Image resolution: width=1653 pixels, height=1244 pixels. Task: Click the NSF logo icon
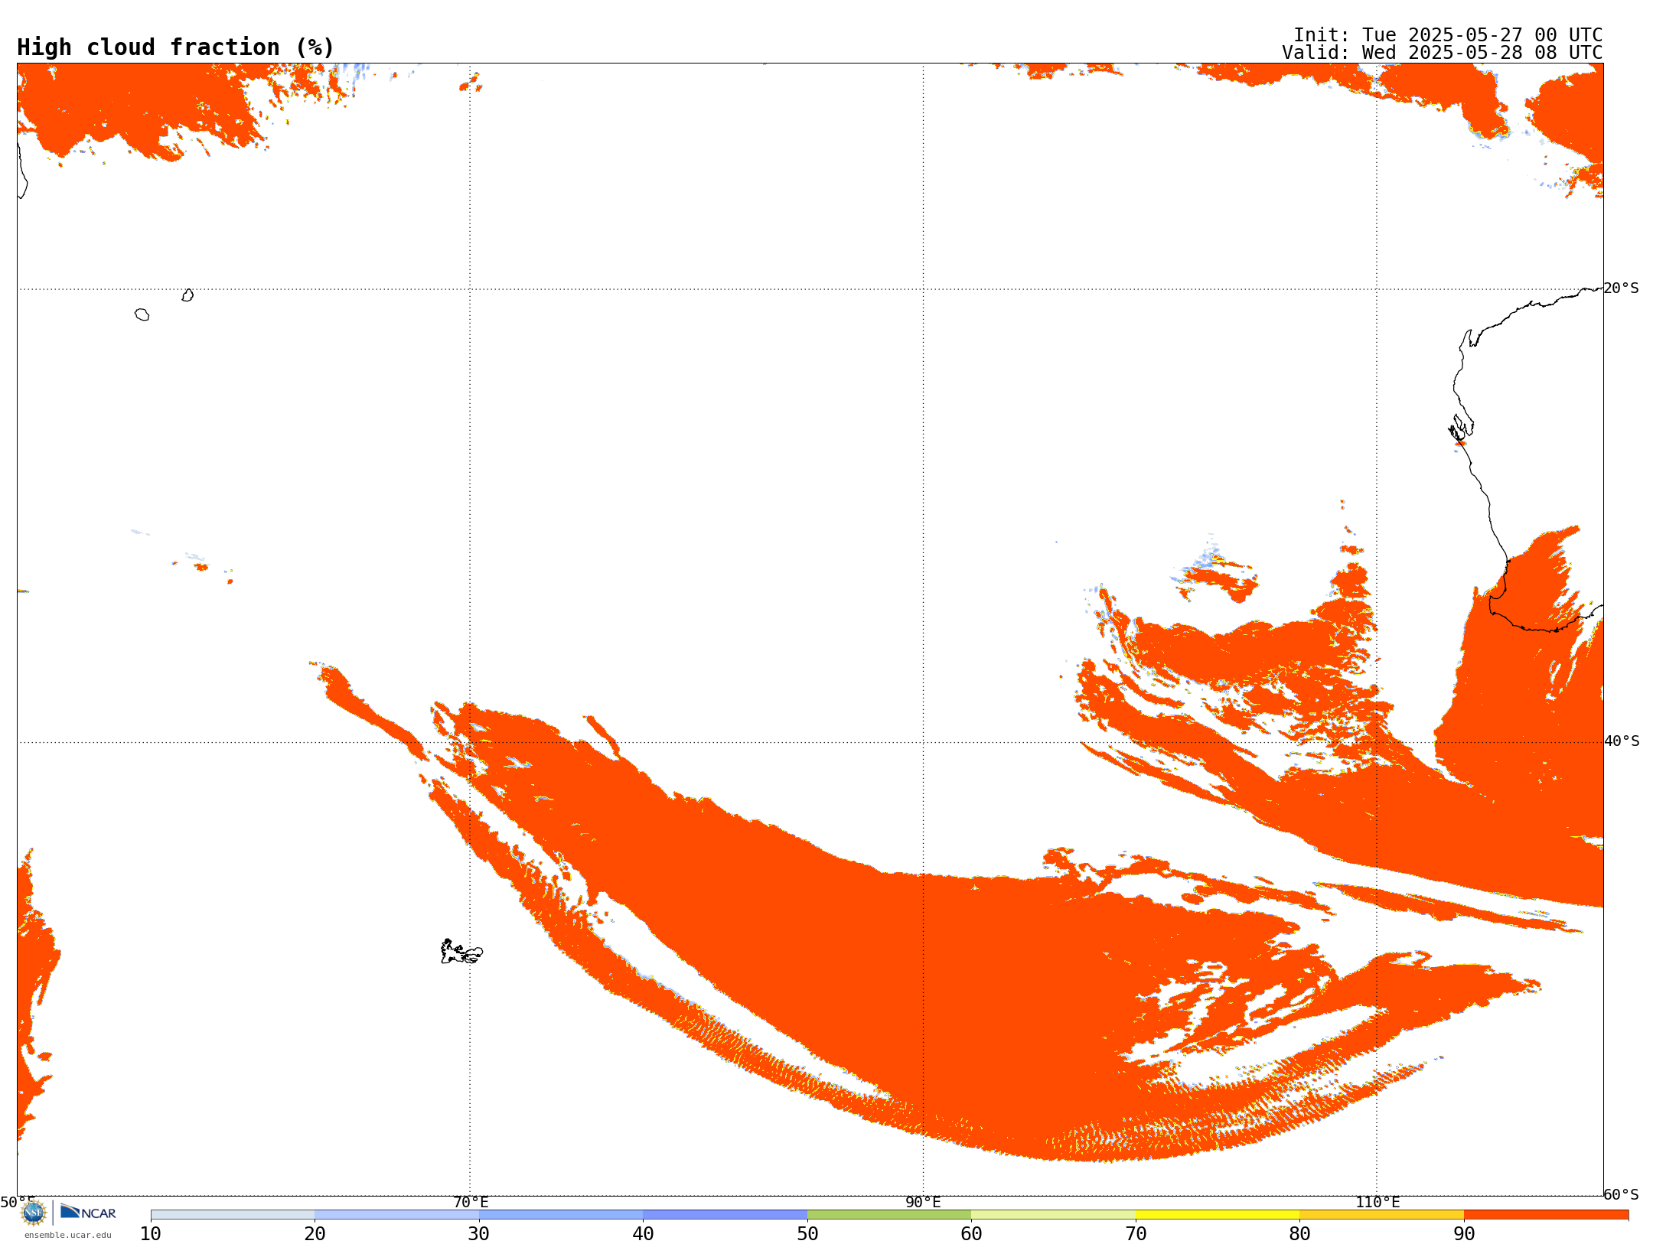[34, 1213]
